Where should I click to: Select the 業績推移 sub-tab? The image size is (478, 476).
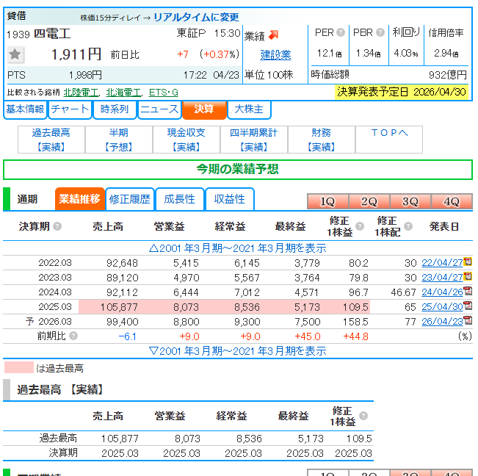click(79, 199)
